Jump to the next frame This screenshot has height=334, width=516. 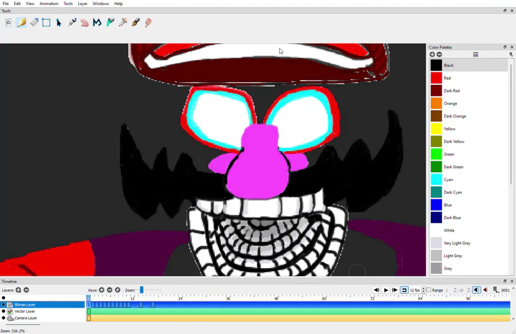394,290
